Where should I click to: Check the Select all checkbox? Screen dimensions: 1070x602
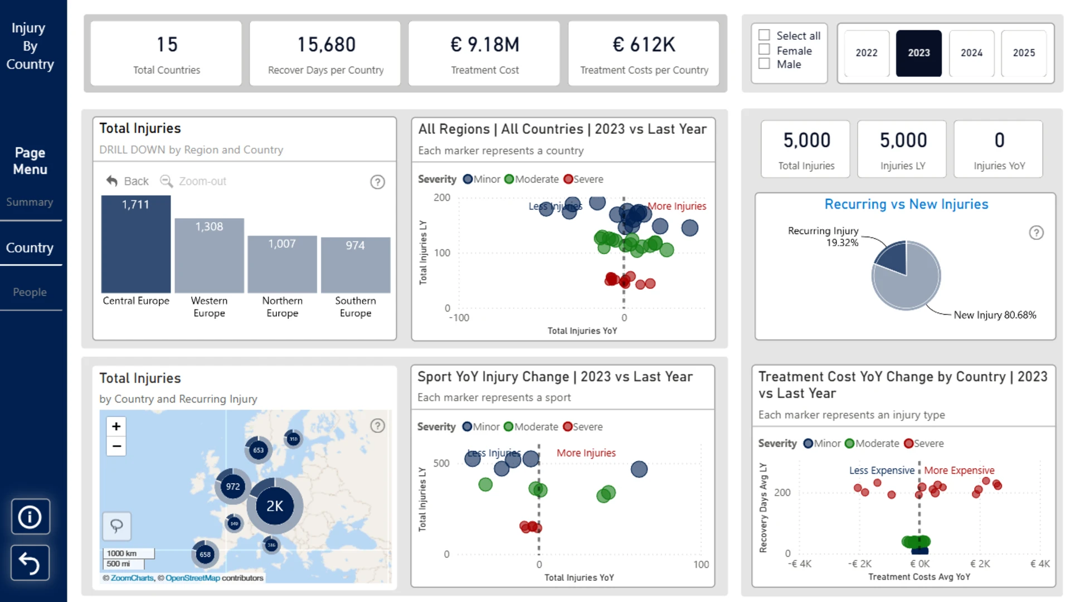[765, 35]
